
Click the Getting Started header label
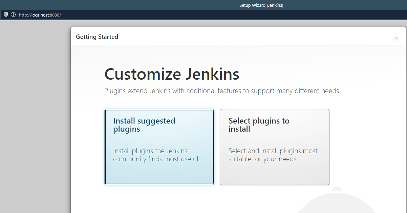97,37
